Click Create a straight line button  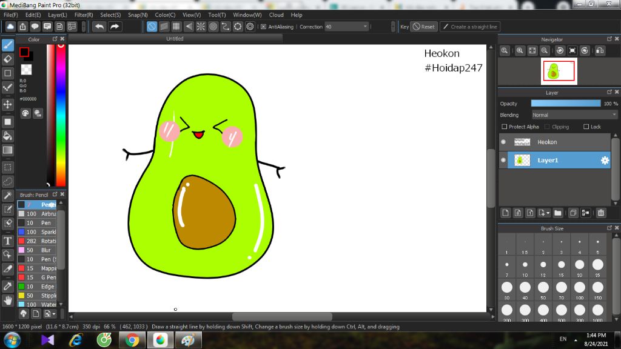click(x=470, y=27)
